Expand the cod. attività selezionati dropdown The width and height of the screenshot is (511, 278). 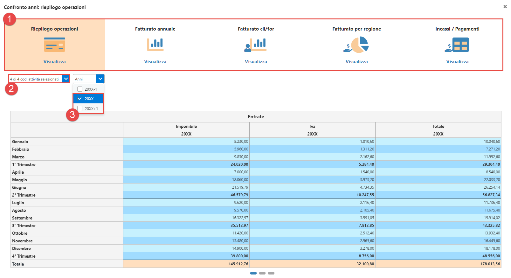(66, 79)
